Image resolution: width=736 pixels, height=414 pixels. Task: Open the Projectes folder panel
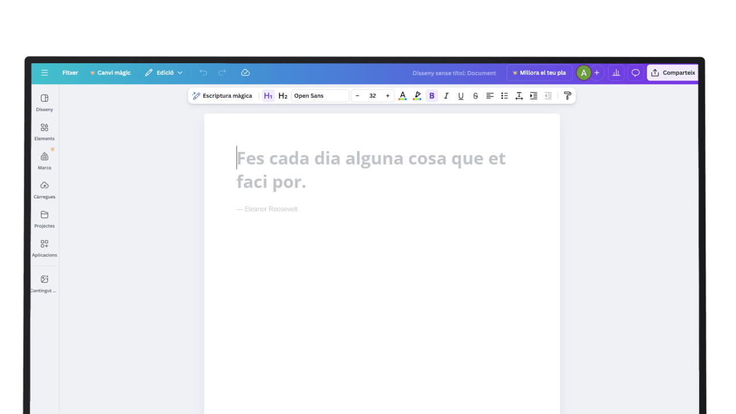tap(44, 218)
